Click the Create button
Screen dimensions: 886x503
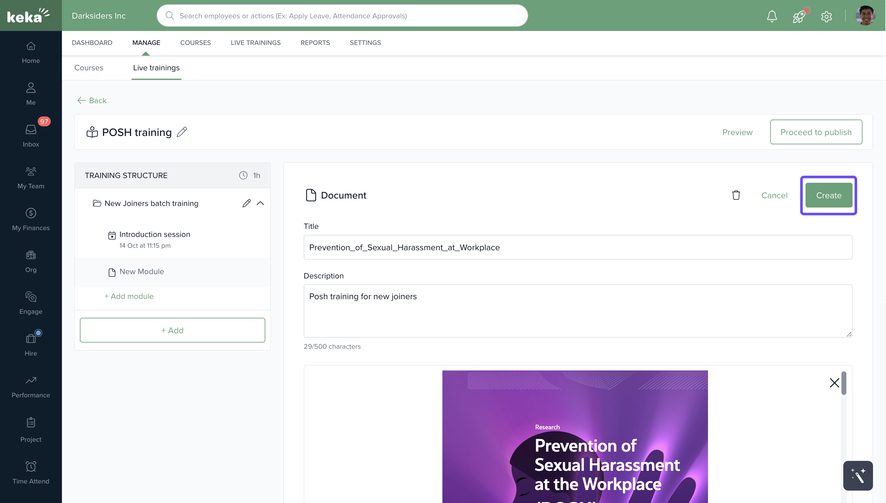(829, 195)
